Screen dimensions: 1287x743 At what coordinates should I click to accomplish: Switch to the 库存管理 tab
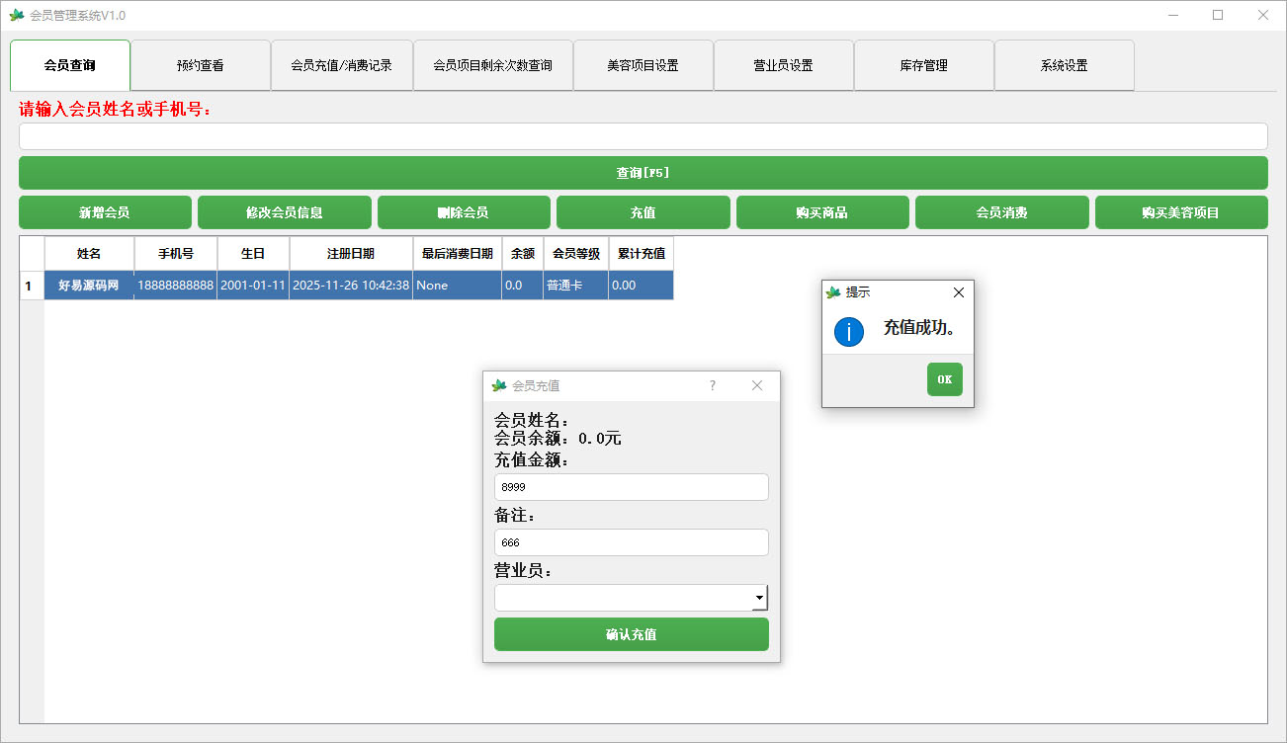[x=923, y=64]
